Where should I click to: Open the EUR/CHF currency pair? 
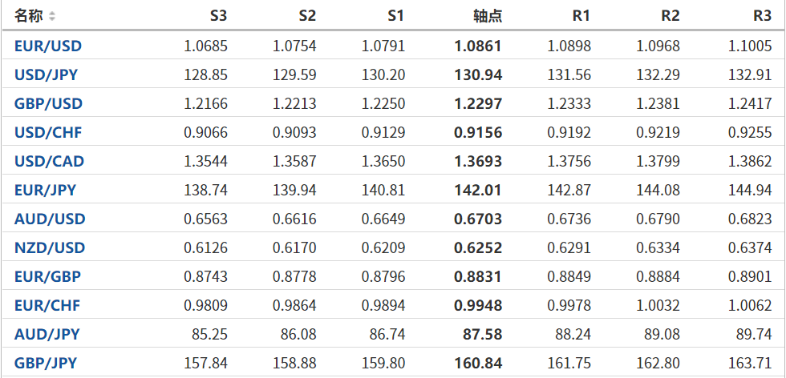[x=47, y=306]
